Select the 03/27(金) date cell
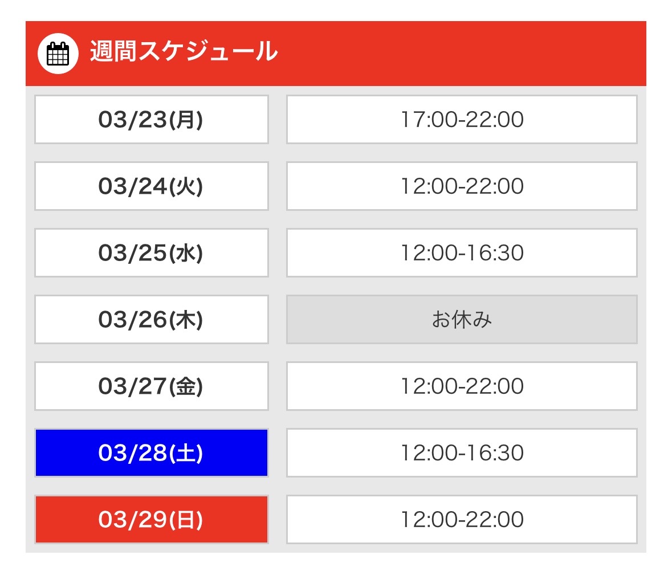This screenshot has height=571, width=672. coord(151,386)
